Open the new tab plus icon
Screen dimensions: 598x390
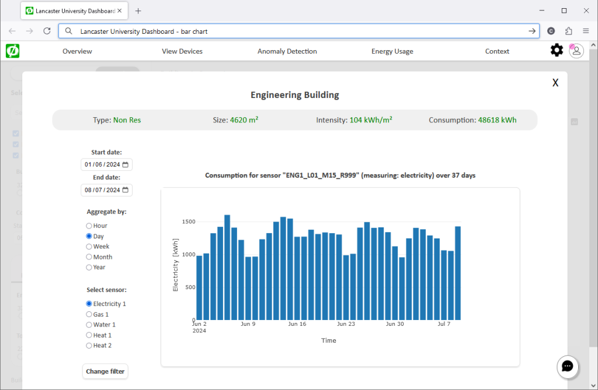[x=138, y=11]
